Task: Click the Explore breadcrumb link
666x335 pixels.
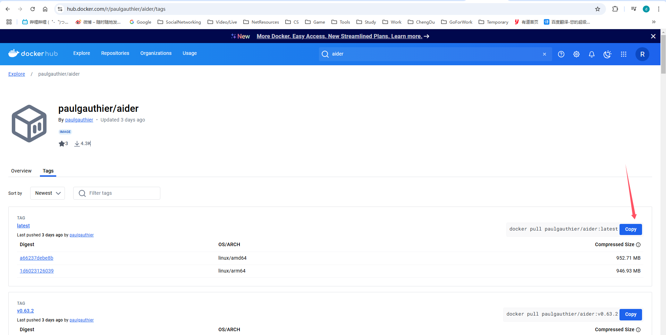Action: (17, 74)
